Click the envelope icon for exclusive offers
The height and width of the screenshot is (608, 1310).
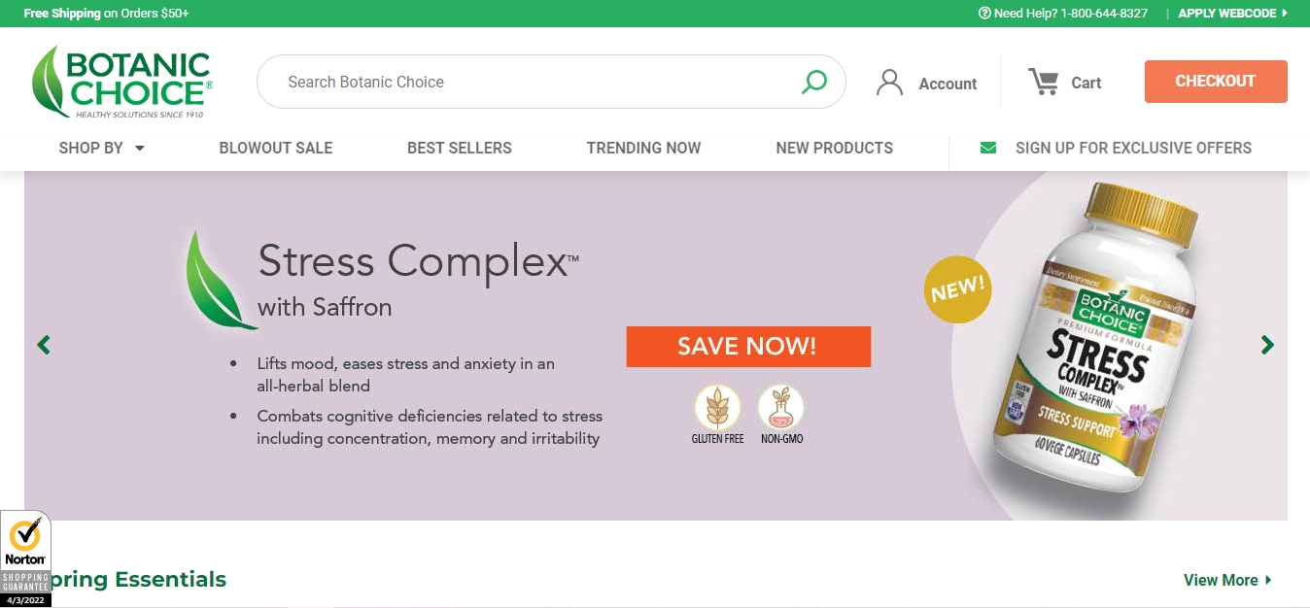click(x=988, y=148)
